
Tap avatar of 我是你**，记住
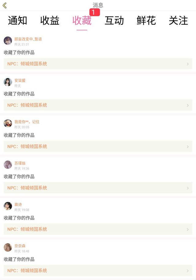point(8,123)
